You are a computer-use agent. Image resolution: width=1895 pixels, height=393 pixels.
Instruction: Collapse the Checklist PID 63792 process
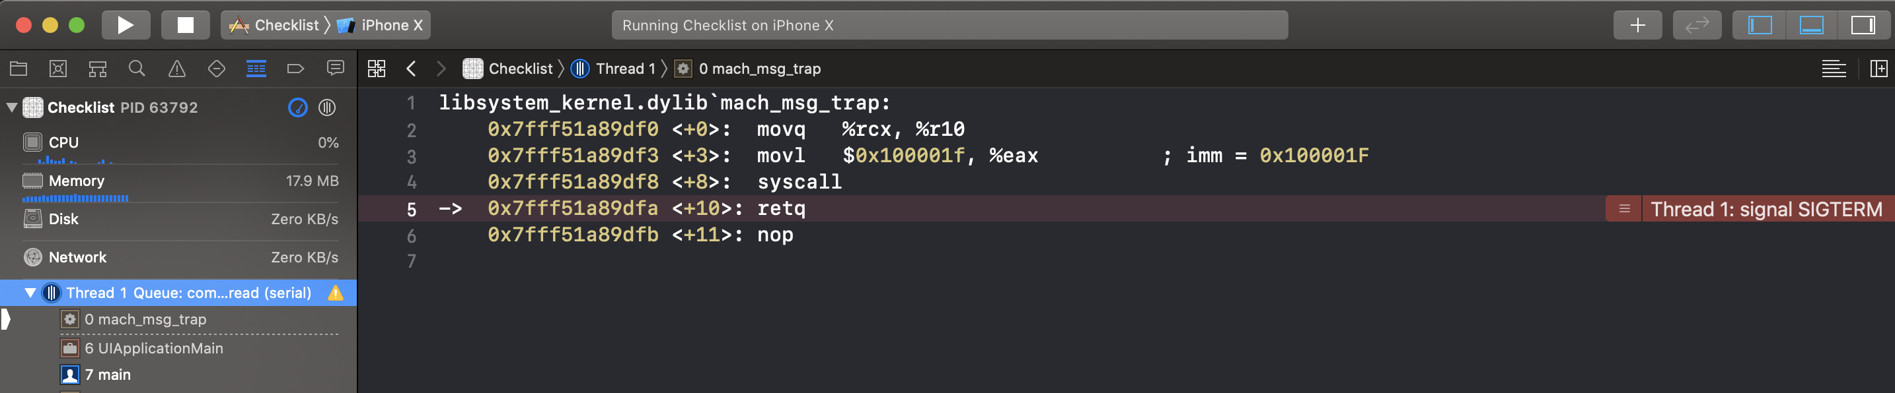click(12, 107)
